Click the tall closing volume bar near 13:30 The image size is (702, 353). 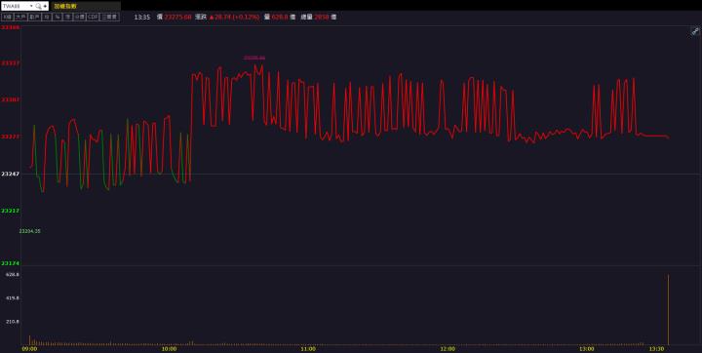click(x=669, y=309)
